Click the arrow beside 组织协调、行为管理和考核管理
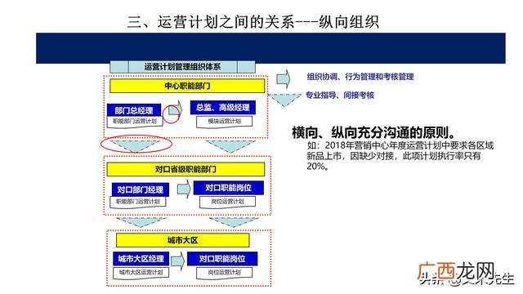This screenshot has width=523, height=294. (x=284, y=78)
